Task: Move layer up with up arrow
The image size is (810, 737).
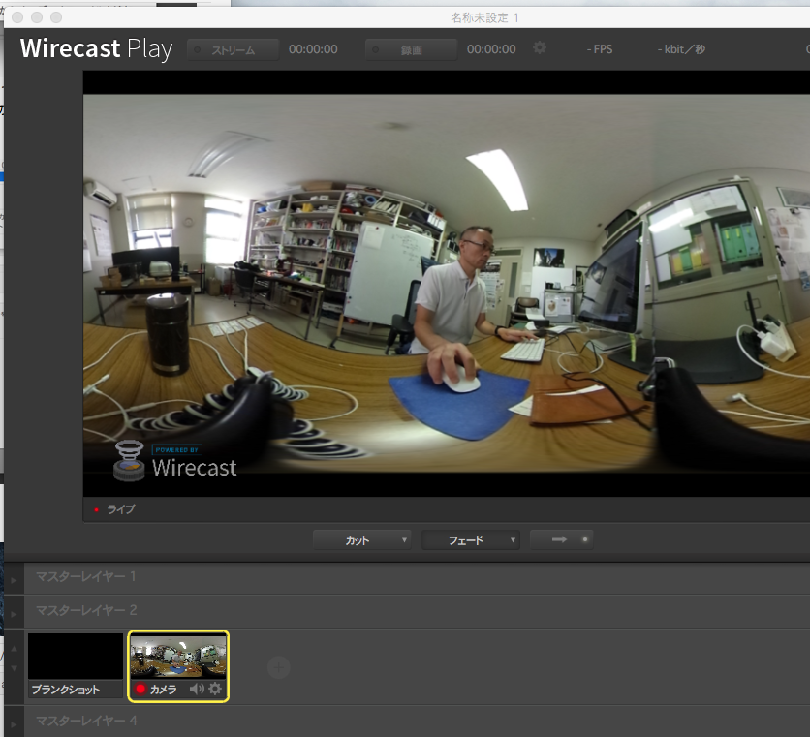Action: pos(14,649)
